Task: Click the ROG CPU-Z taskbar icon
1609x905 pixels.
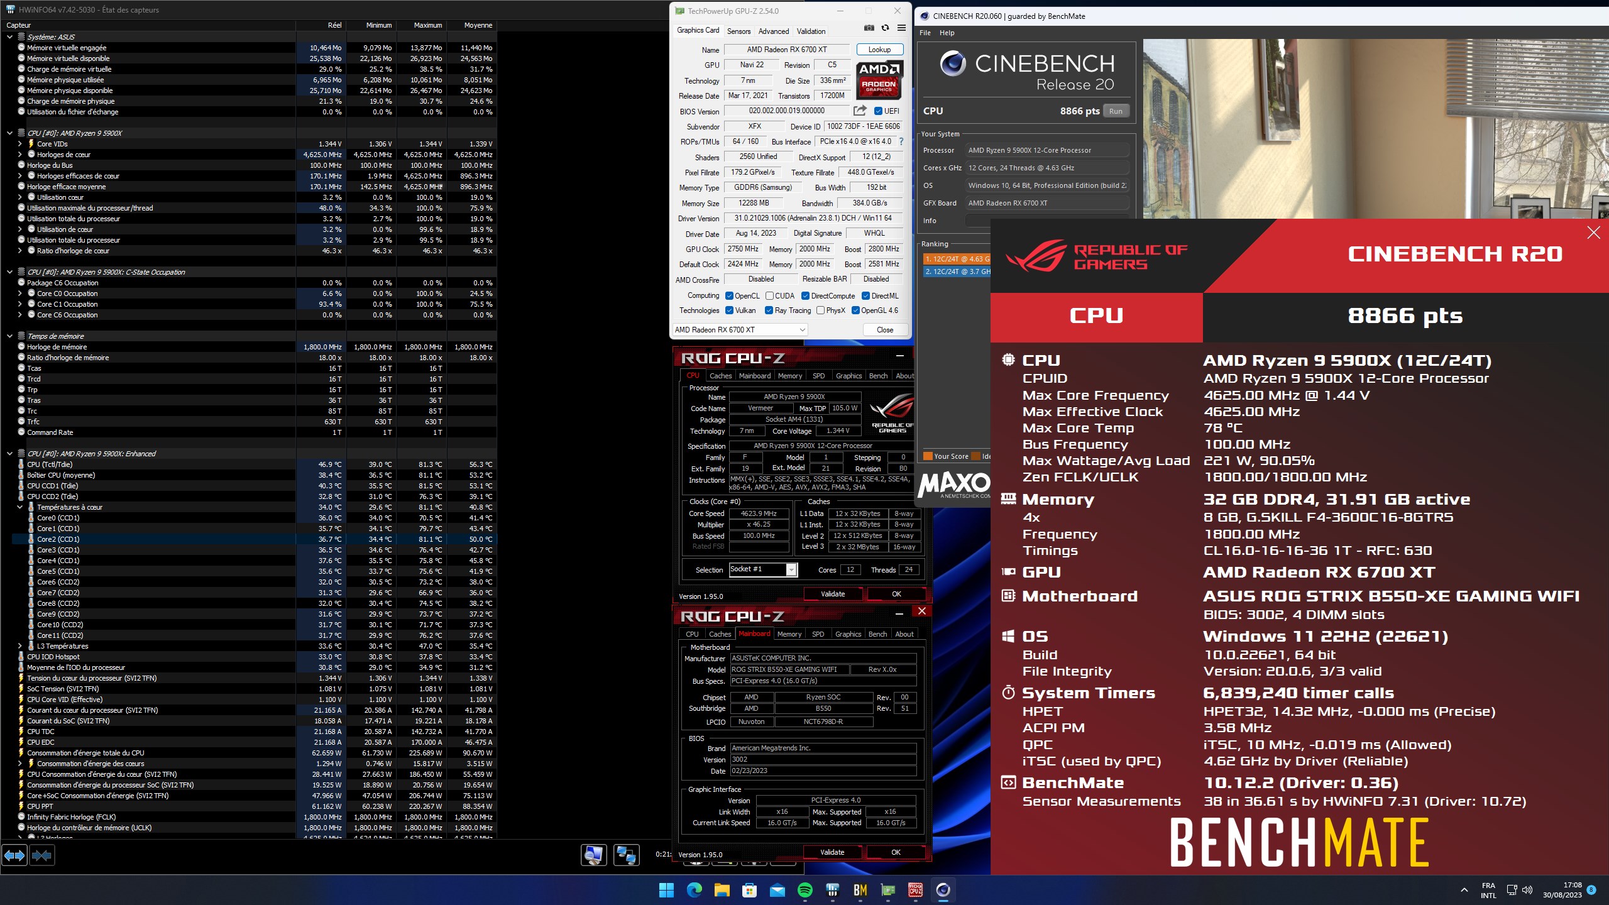Action: point(915,890)
